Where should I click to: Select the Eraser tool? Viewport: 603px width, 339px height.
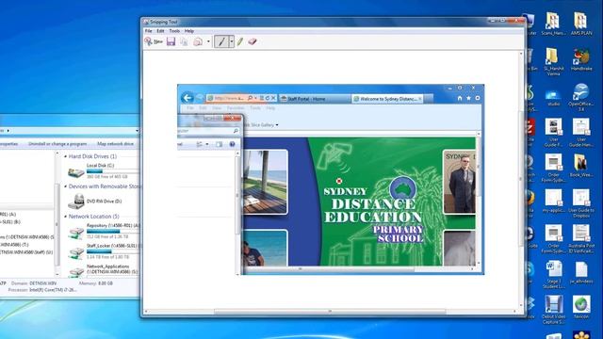tap(253, 41)
